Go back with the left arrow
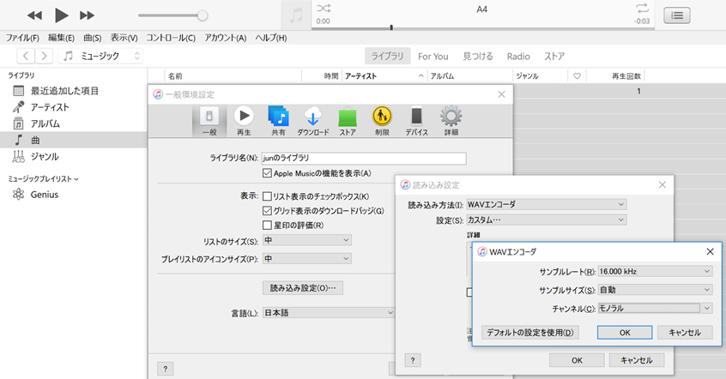726x379 pixels. (x=26, y=56)
